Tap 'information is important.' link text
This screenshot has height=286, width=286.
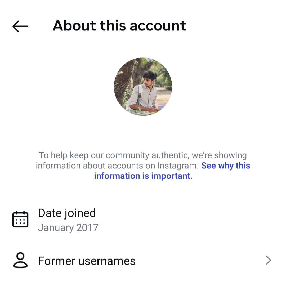(x=143, y=176)
